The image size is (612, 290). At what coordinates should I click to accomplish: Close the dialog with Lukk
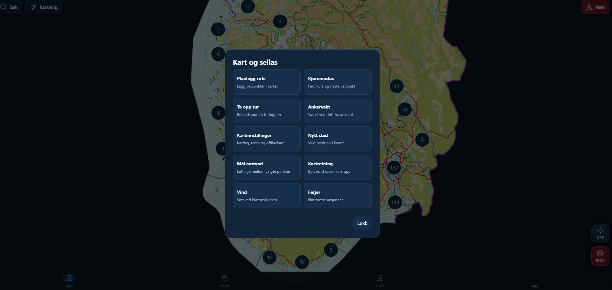click(362, 223)
